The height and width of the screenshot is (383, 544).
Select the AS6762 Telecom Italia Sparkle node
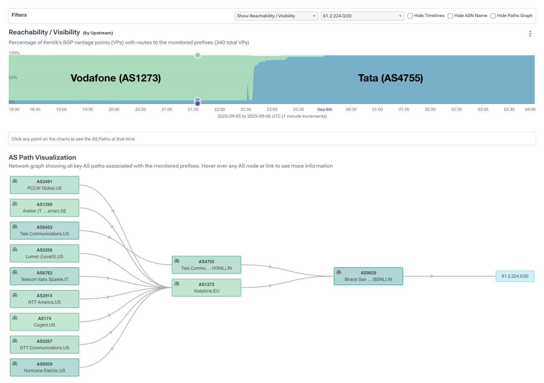click(x=45, y=276)
